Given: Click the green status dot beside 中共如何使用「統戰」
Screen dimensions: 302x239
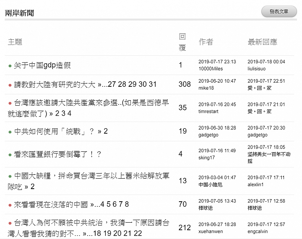Looking at the screenshot, I should click(x=10, y=132).
